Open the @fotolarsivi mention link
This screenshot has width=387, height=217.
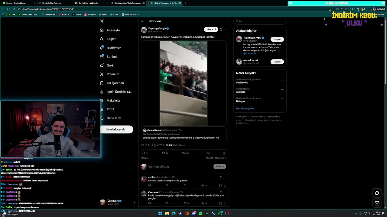[249, 53]
